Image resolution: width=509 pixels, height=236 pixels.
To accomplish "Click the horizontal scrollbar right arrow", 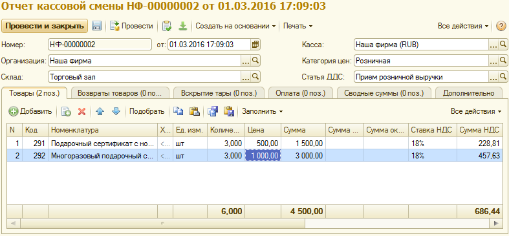I will coord(495,223).
